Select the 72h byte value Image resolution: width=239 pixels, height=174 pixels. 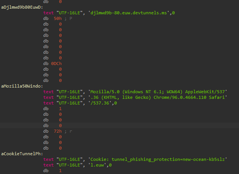pyautogui.click(x=57, y=131)
